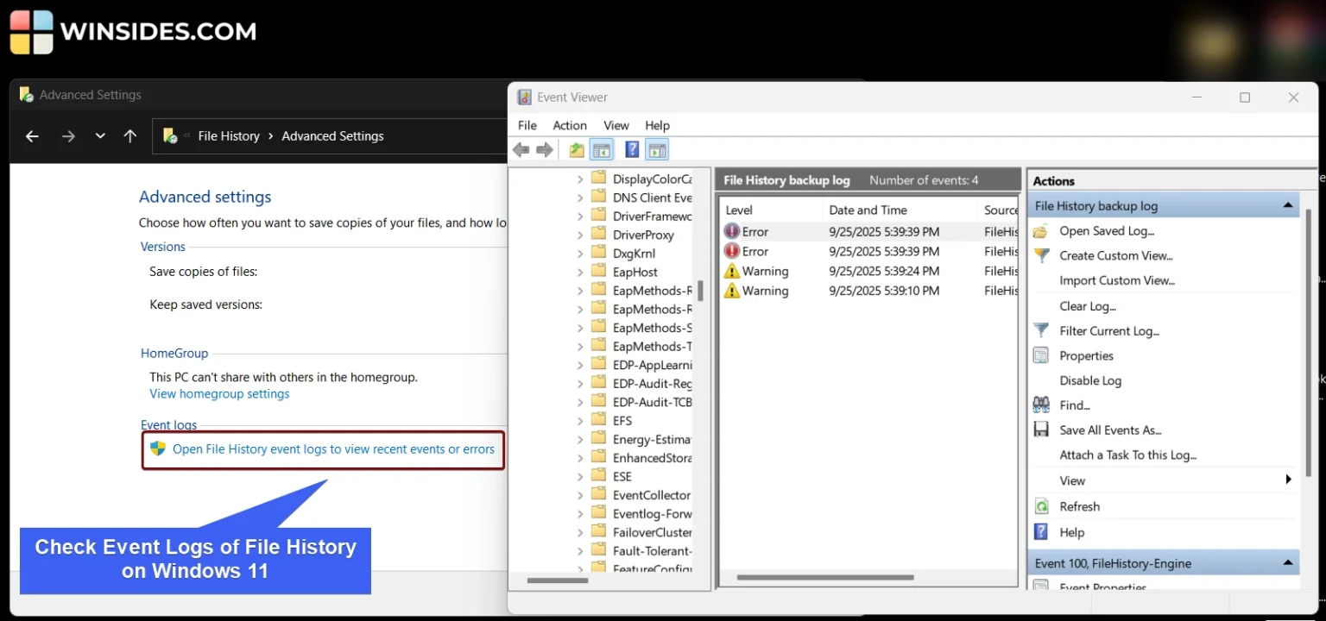Click the View homegroup settings link
The width and height of the screenshot is (1326, 621).
(x=218, y=393)
